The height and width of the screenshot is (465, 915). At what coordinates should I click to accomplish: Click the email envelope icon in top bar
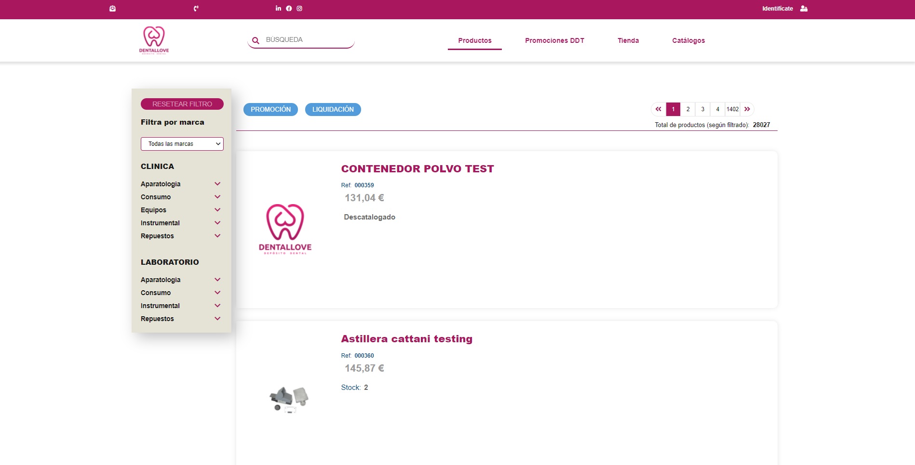(112, 9)
